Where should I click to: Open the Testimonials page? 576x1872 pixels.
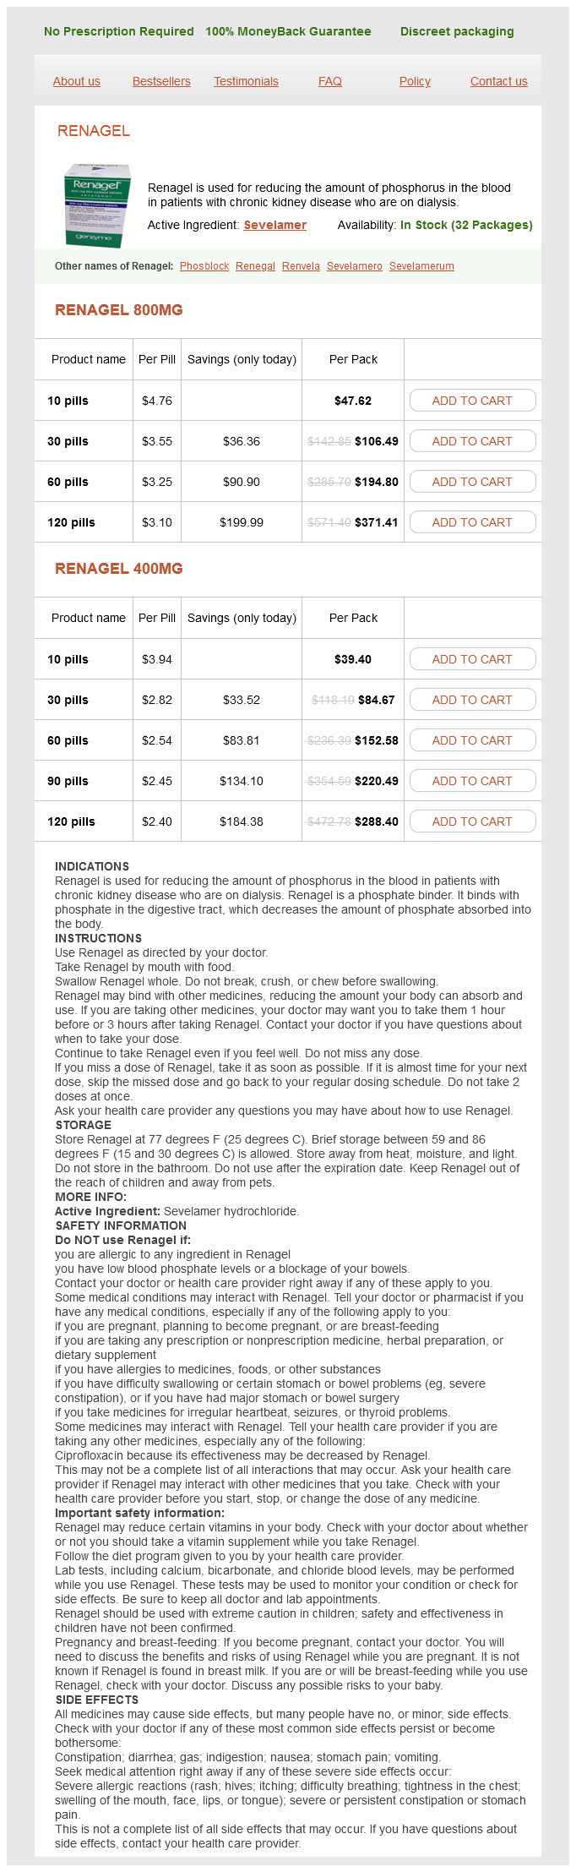(246, 81)
